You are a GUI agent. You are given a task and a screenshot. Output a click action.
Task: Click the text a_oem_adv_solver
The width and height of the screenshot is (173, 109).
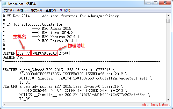(36, 86)
